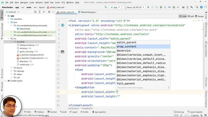
Task: Switch editor to Design view
Action: [199, 16]
